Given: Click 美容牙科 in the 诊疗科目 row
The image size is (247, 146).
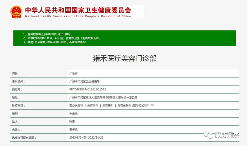Looking at the screenshot, I should (108, 106).
